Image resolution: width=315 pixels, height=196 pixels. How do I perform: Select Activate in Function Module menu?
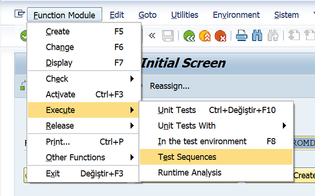(x=60, y=95)
